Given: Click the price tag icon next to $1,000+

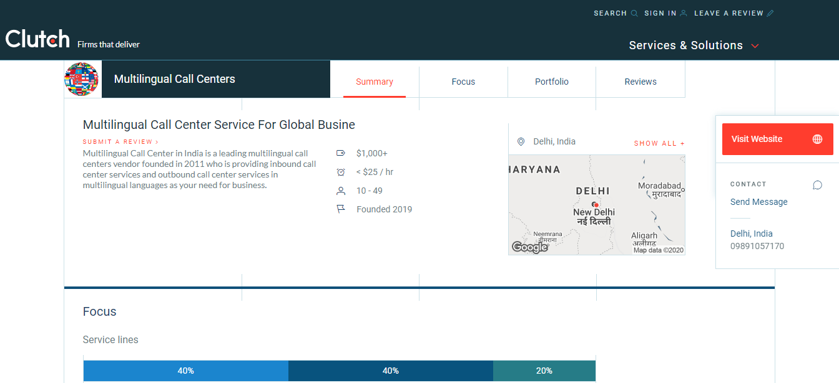Looking at the screenshot, I should click(341, 153).
